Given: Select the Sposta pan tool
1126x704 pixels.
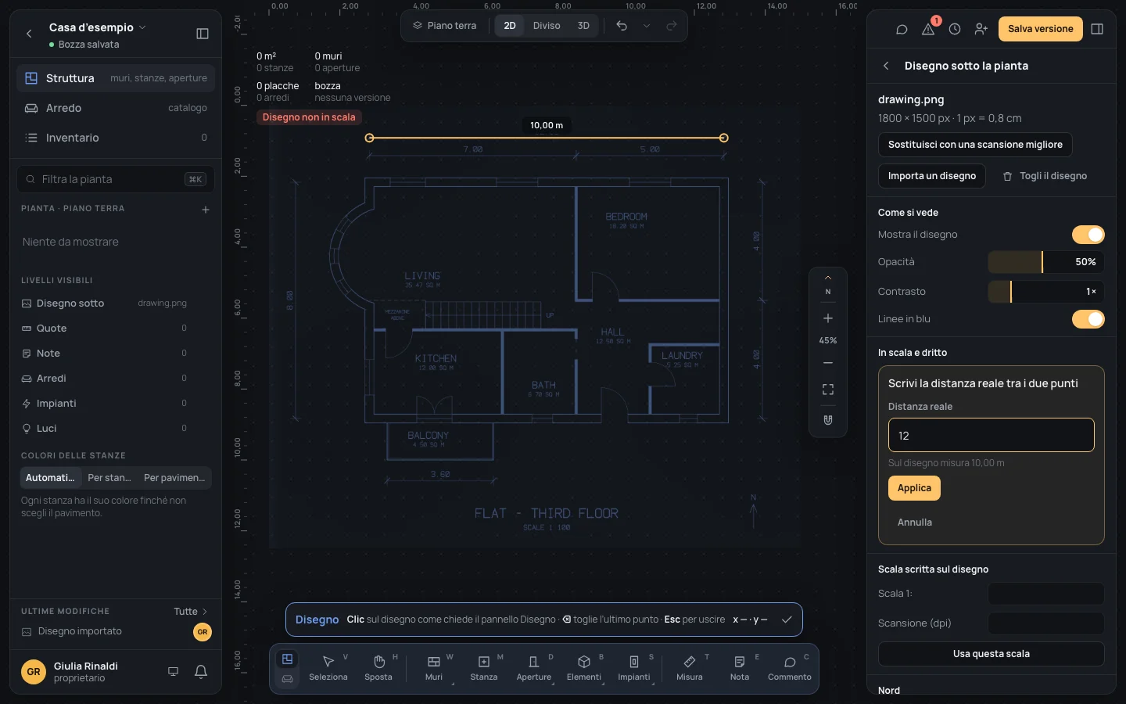Looking at the screenshot, I should [378, 668].
